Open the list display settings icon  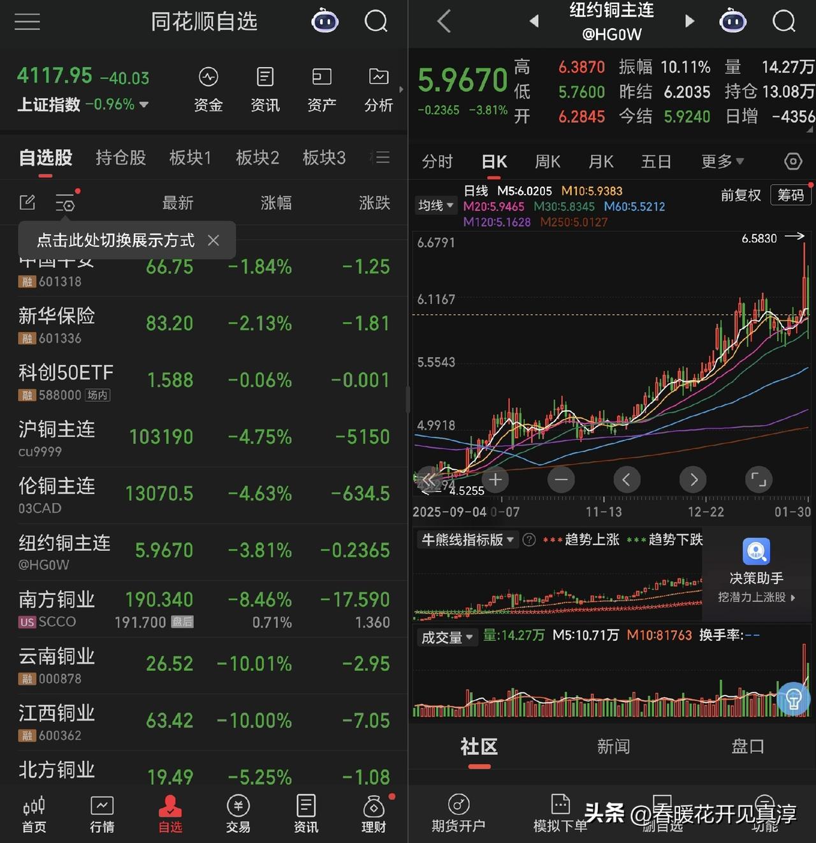[x=66, y=203]
